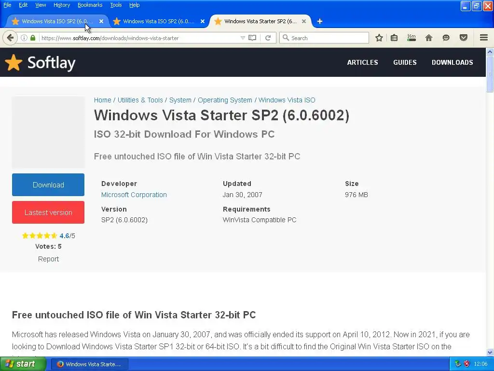Screen dimensions: 494x371
Task: Click the 12:06 system clock
Action: (480, 364)
